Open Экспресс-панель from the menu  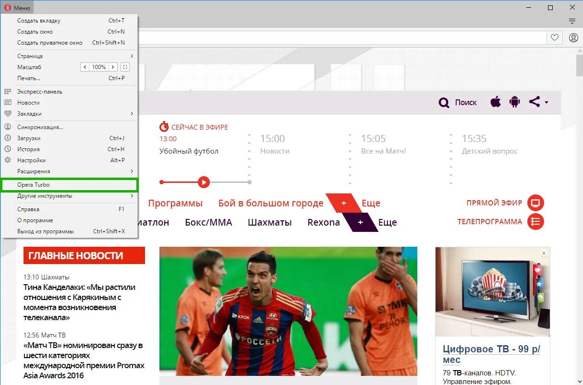(x=69, y=92)
